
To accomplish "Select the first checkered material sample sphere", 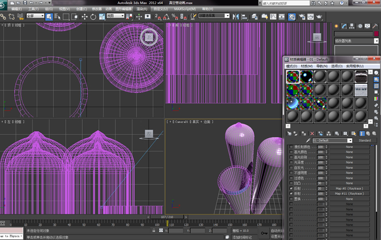I will [293, 77].
